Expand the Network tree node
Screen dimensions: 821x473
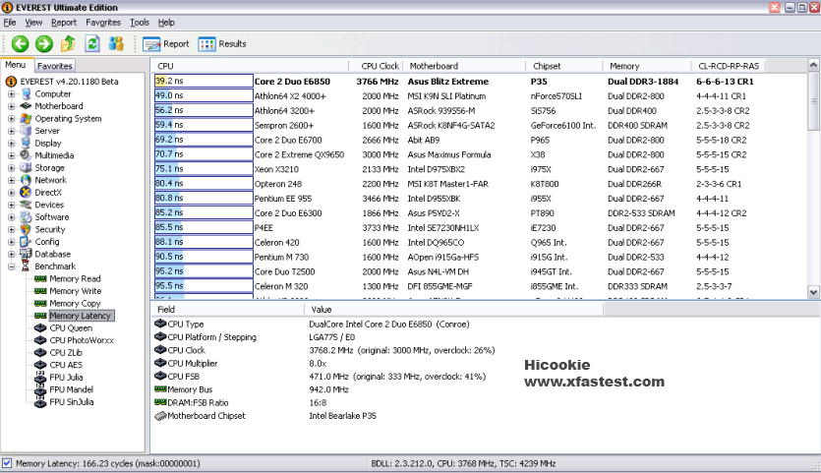point(11,180)
